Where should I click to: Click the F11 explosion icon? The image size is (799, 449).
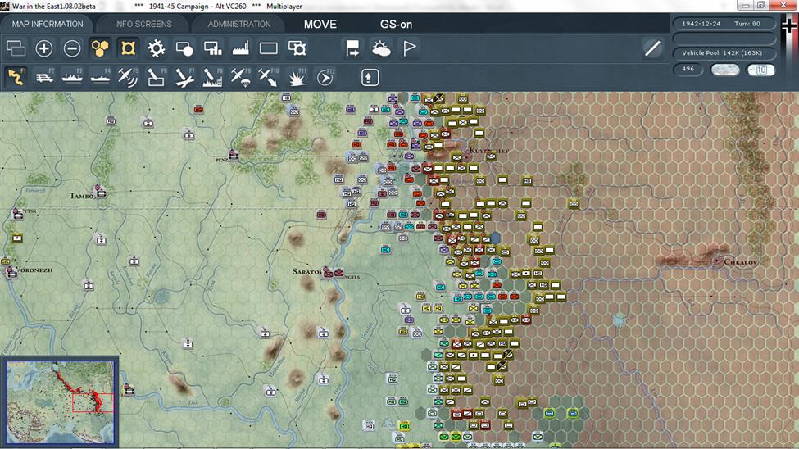coord(297,78)
